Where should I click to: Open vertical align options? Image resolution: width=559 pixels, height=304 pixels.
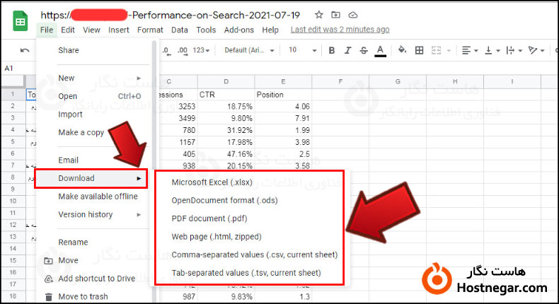[x=492, y=50]
